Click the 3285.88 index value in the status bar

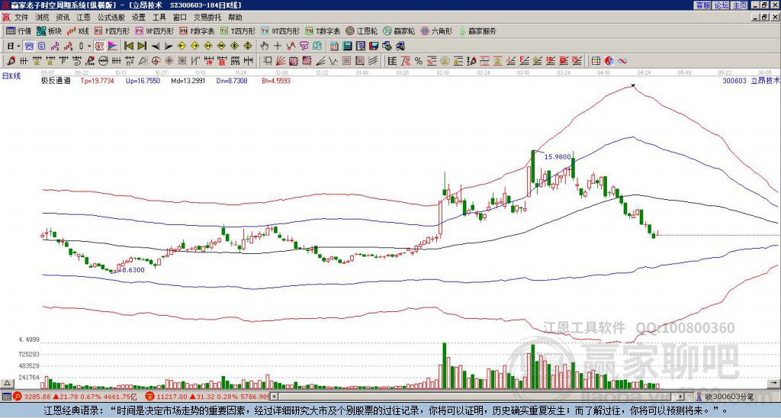tap(37, 397)
